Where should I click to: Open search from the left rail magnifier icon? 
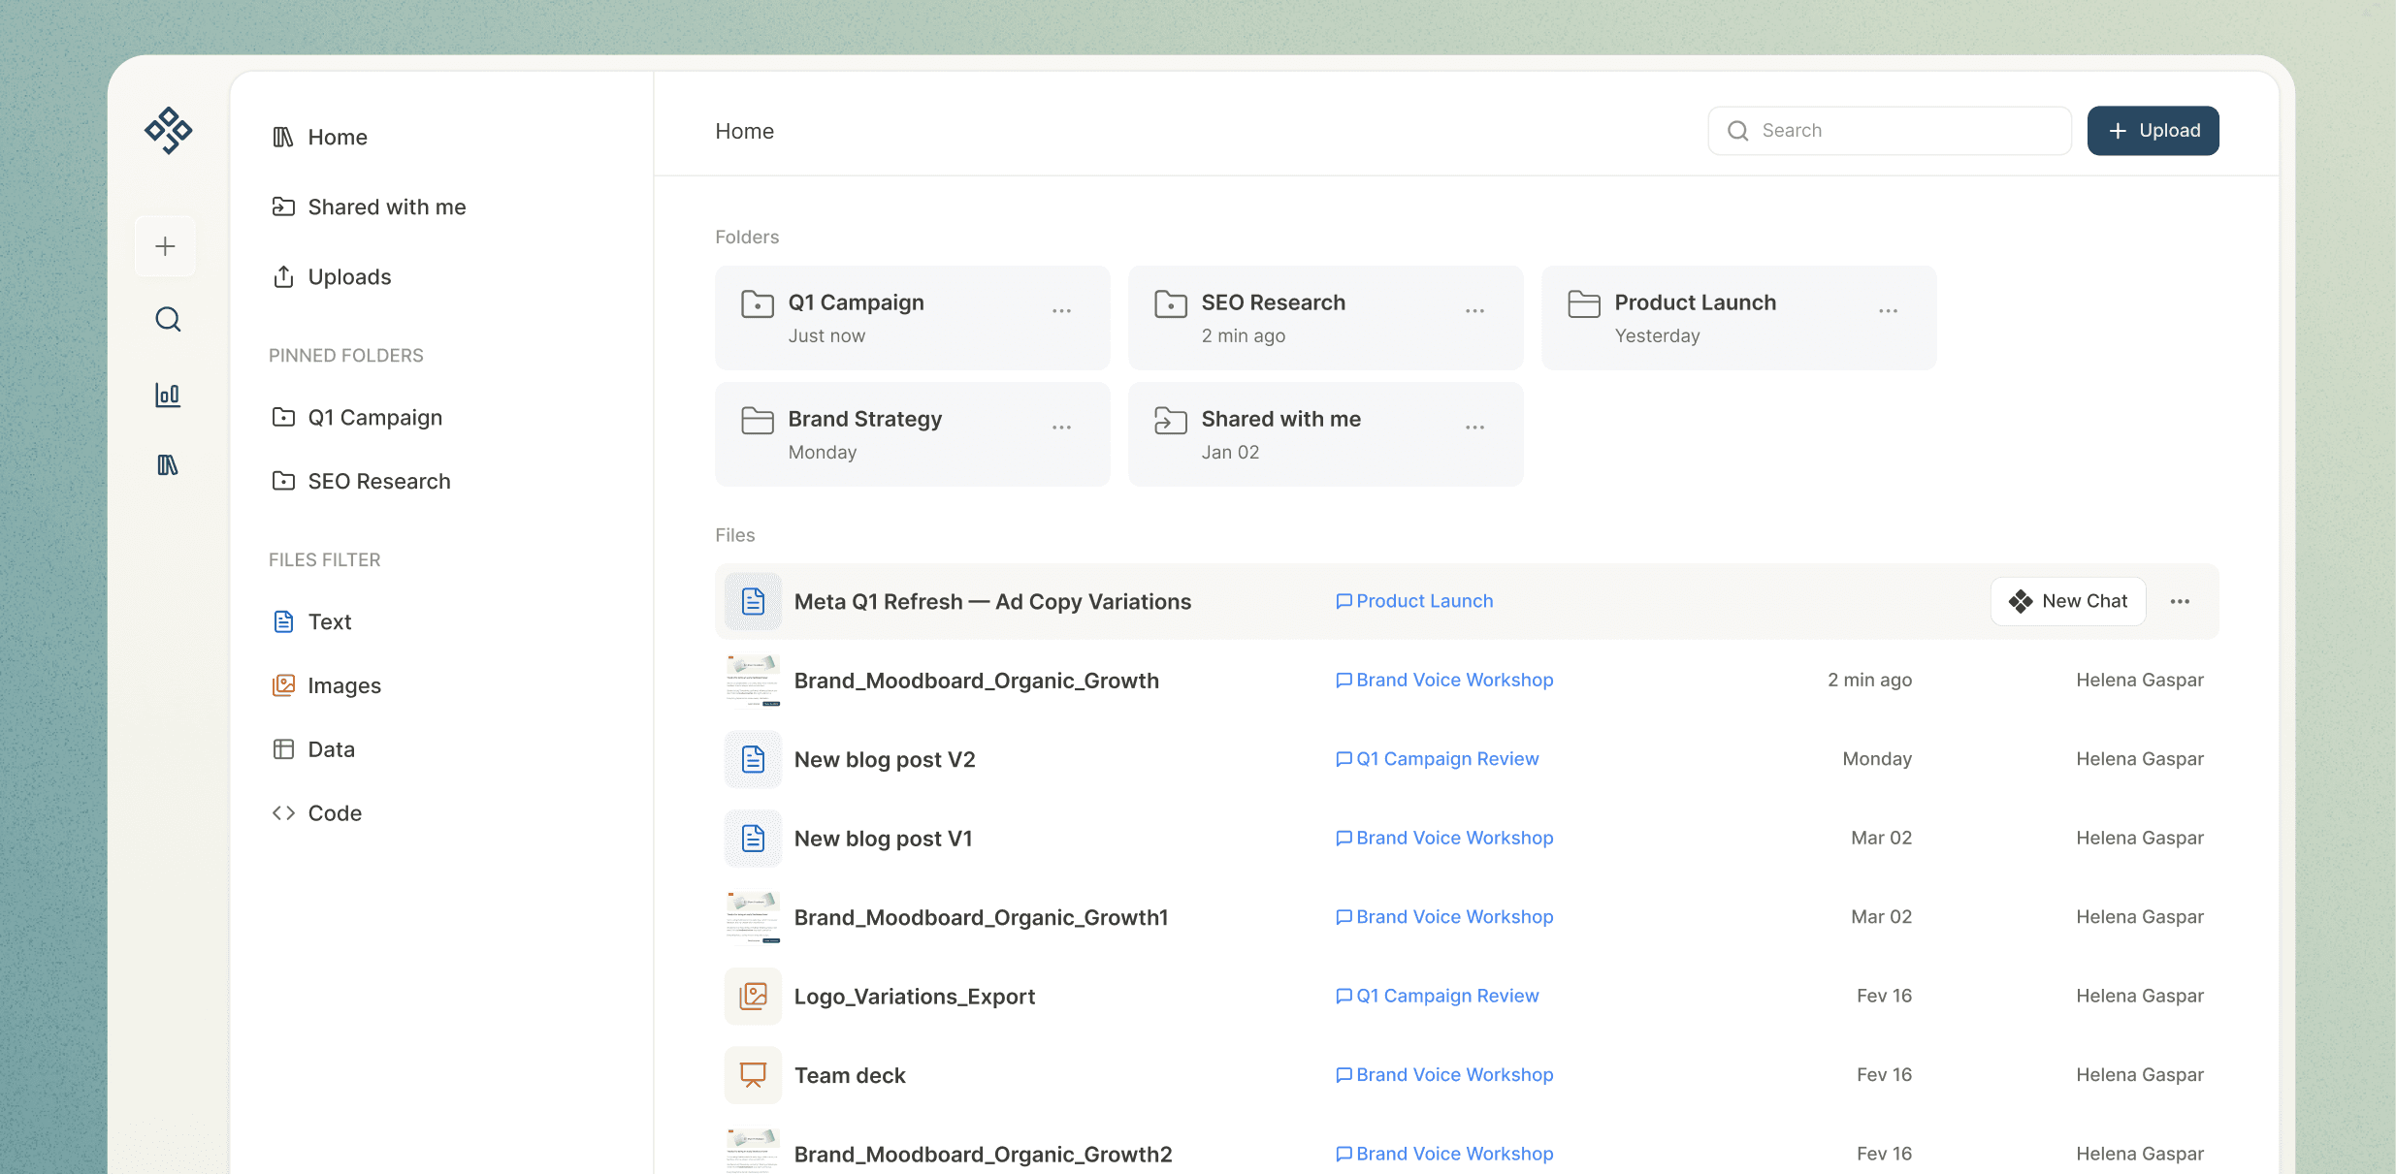tap(168, 319)
